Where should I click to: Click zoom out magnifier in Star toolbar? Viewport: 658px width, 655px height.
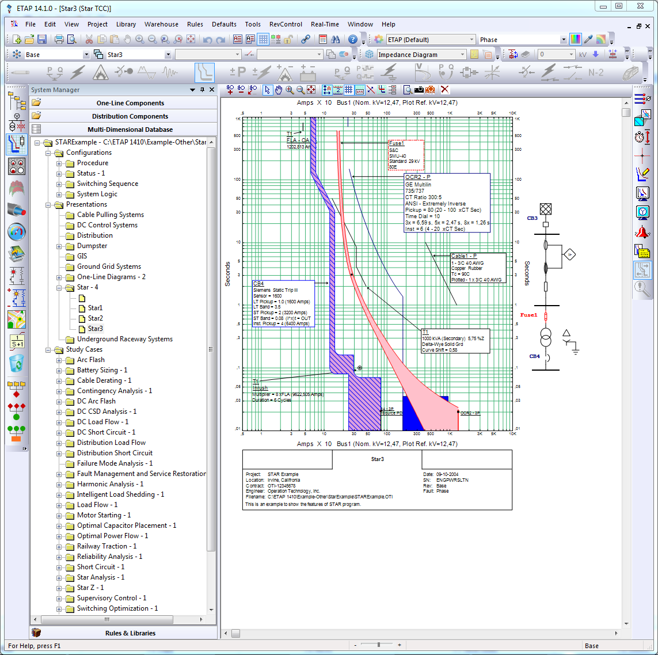coord(301,89)
